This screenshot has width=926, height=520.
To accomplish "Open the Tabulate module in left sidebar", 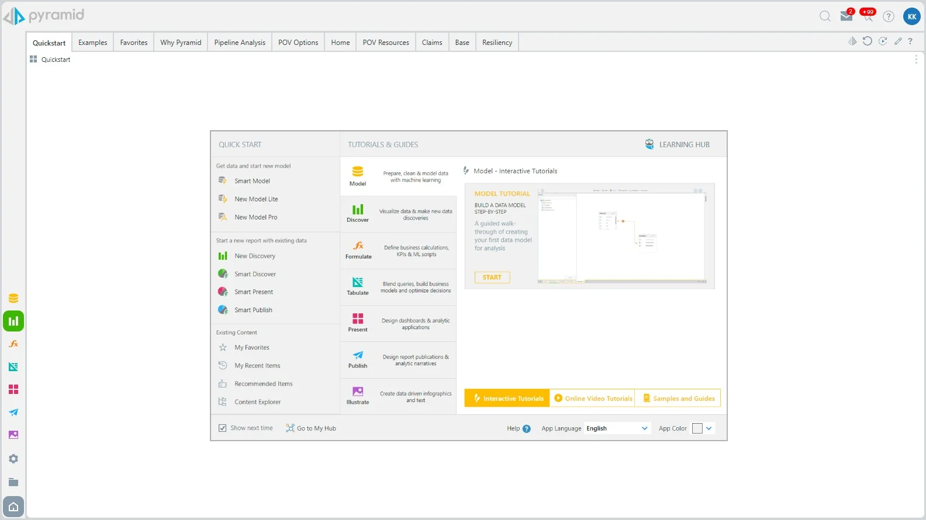I will (13, 367).
